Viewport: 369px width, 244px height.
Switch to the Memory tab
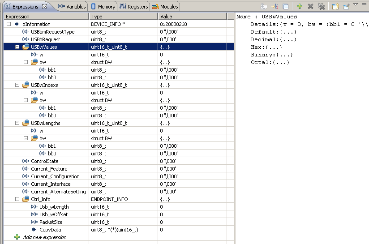click(103, 6)
